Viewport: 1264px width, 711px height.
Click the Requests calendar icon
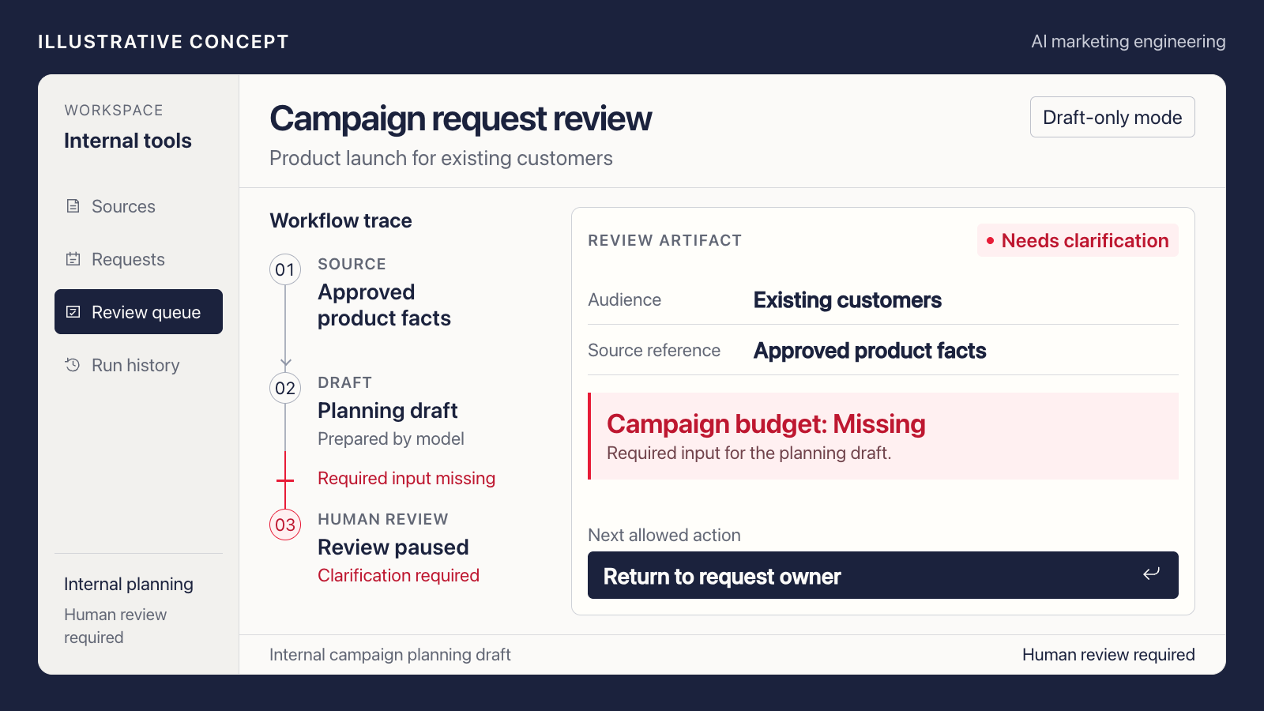pyautogui.click(x=73, y=259)
